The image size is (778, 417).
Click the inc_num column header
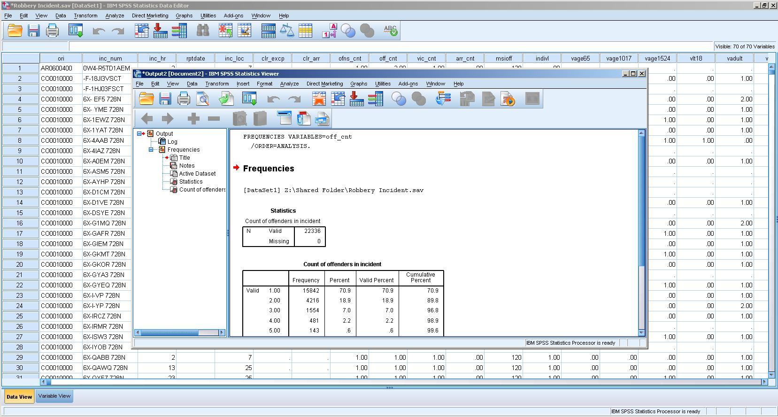click(x=110, y=59)
